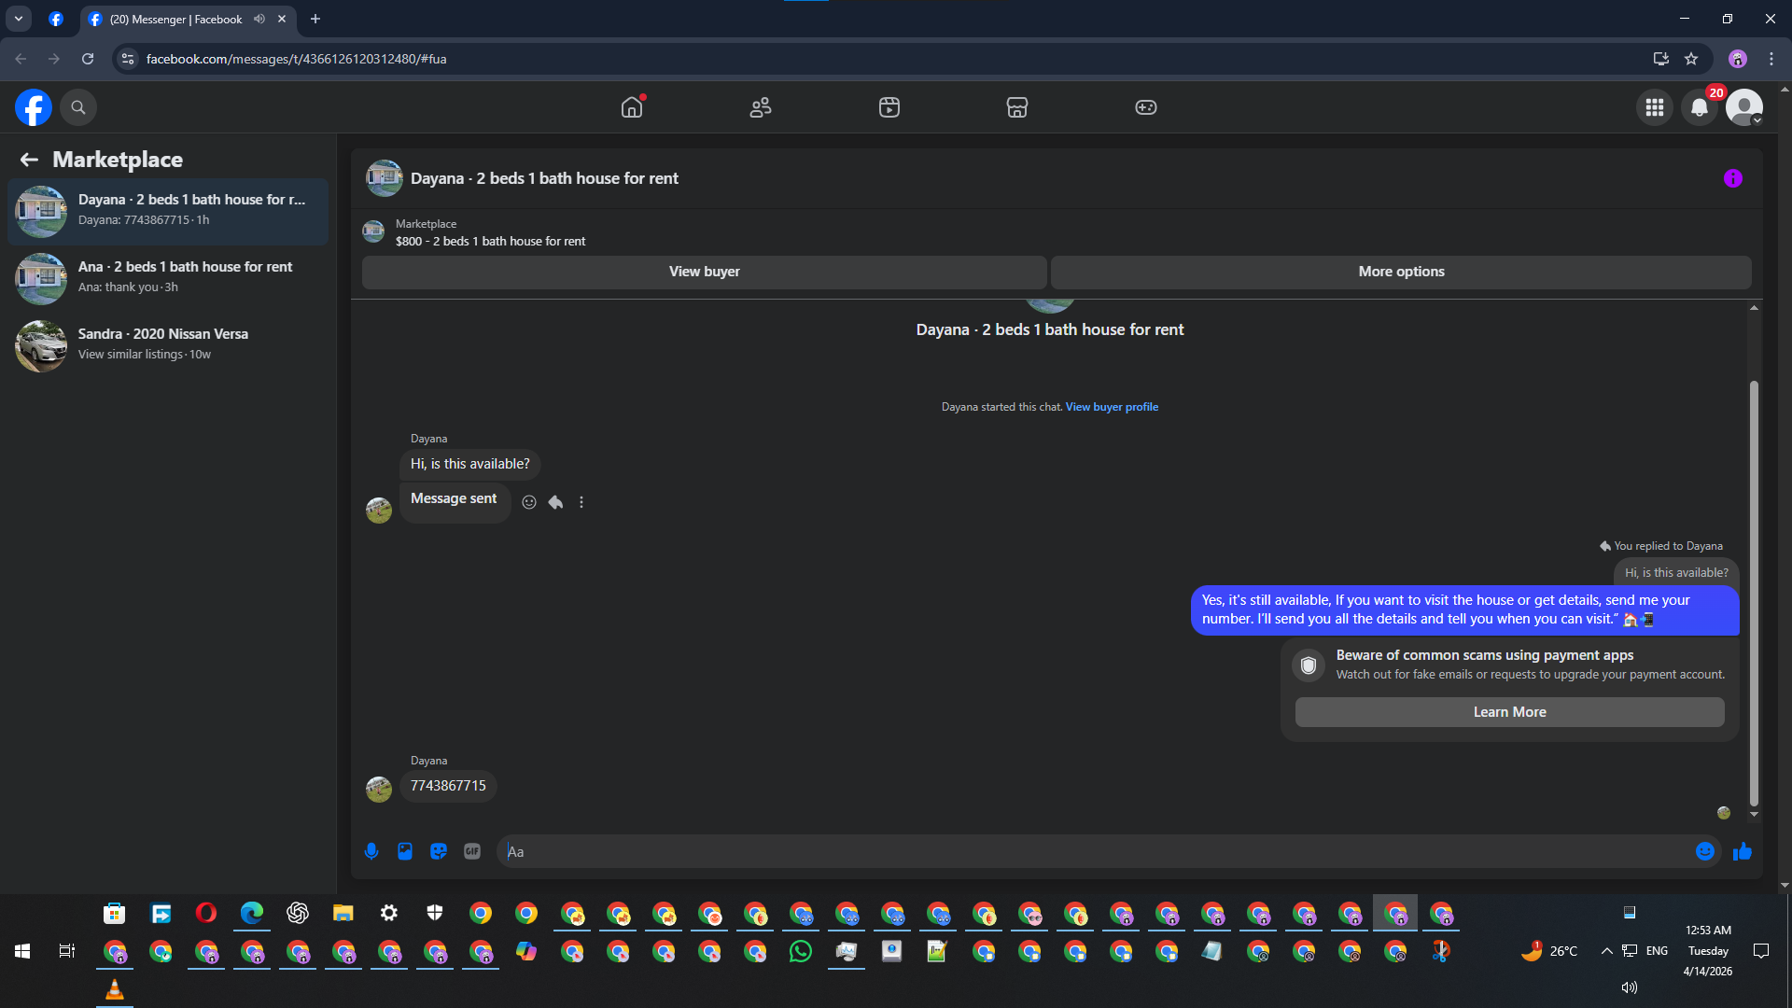Open emoji picker in message box
Screen dimensions: 1792x1008
(x=1705, y=851)
